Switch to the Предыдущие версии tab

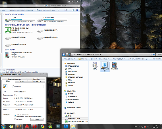14,79
